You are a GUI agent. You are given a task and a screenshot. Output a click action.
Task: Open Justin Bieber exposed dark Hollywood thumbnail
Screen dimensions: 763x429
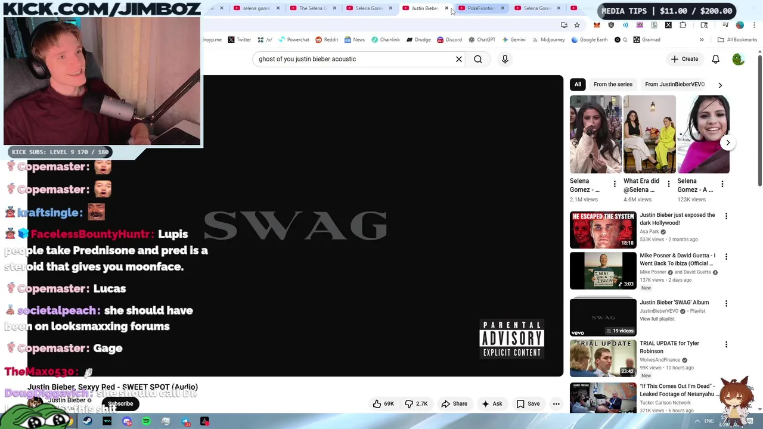click(603, 229)
